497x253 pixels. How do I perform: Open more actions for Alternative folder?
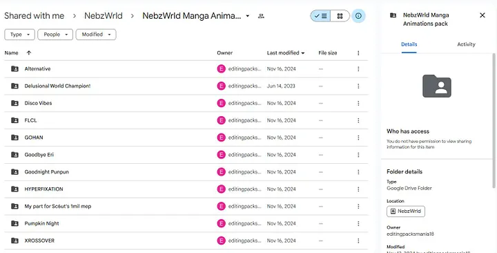tap(358, 69)
